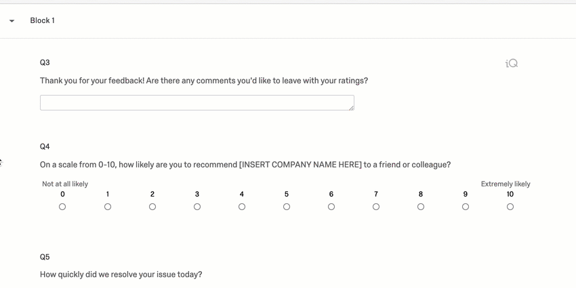Select rating 6 radio button
This screenshot has width=576, height=288.
[x=331, y=207]
